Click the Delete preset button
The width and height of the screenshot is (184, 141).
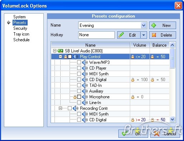(x=162, y=35)
